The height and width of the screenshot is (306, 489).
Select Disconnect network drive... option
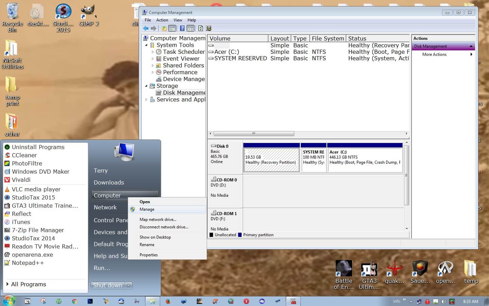(x=168, y=227)
